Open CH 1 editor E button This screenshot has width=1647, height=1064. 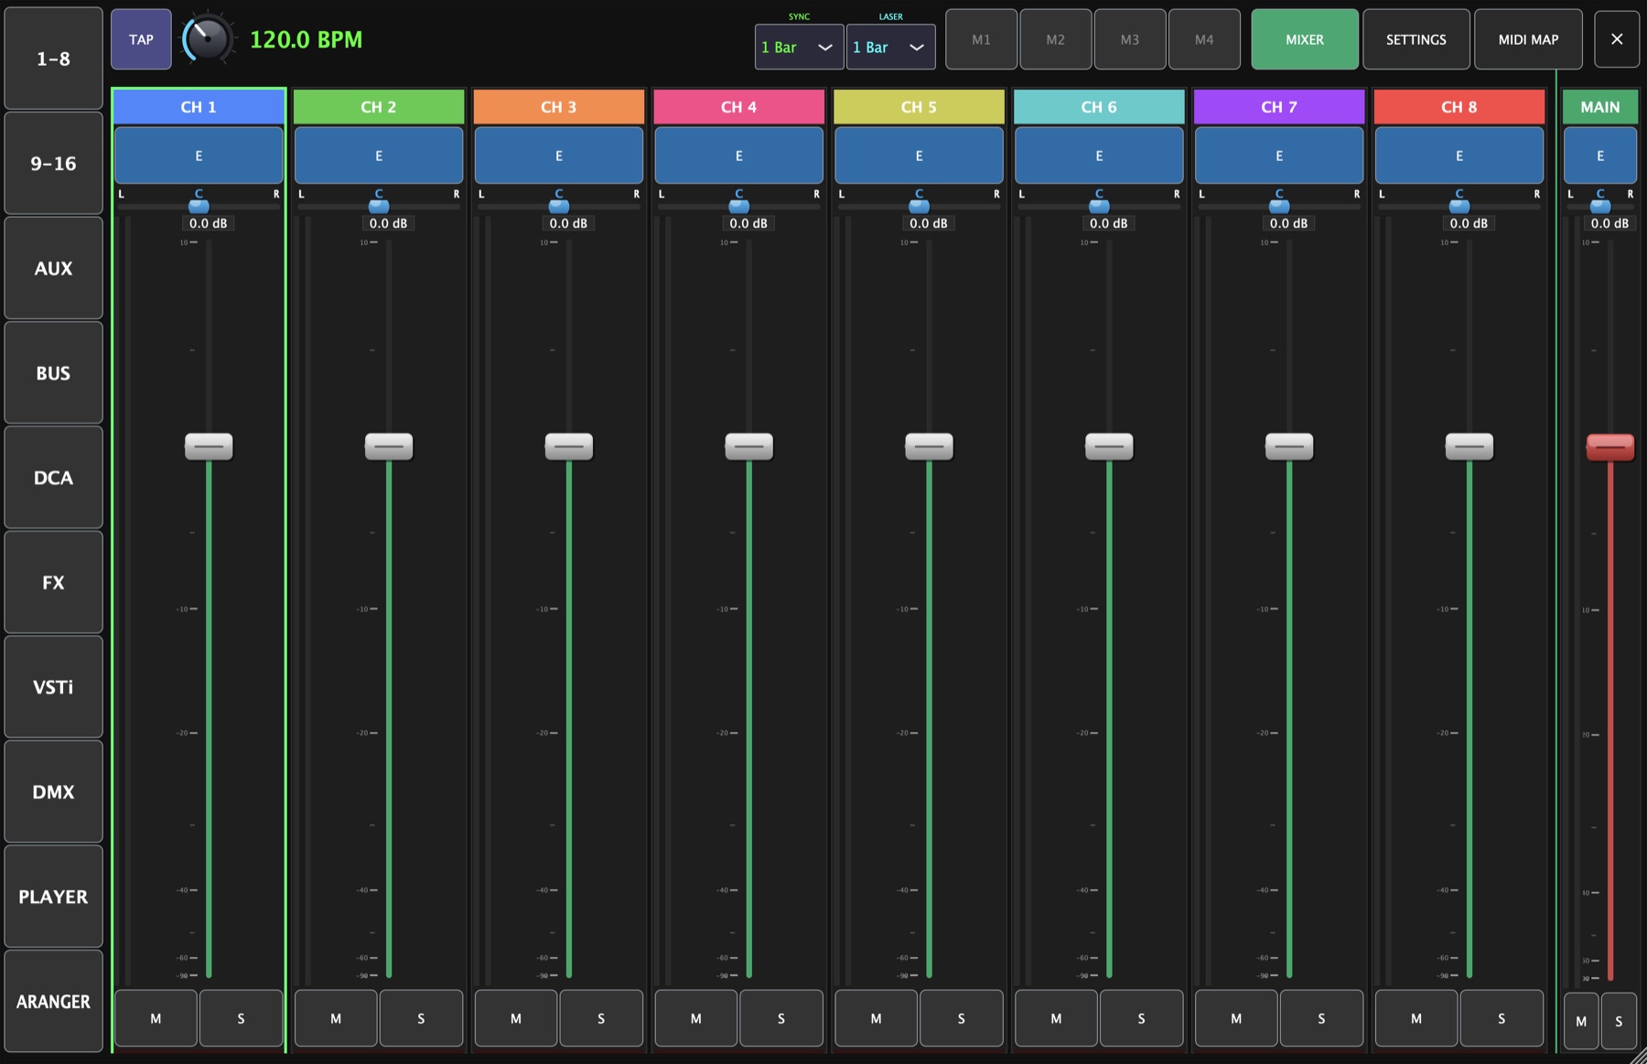[199, 156]
